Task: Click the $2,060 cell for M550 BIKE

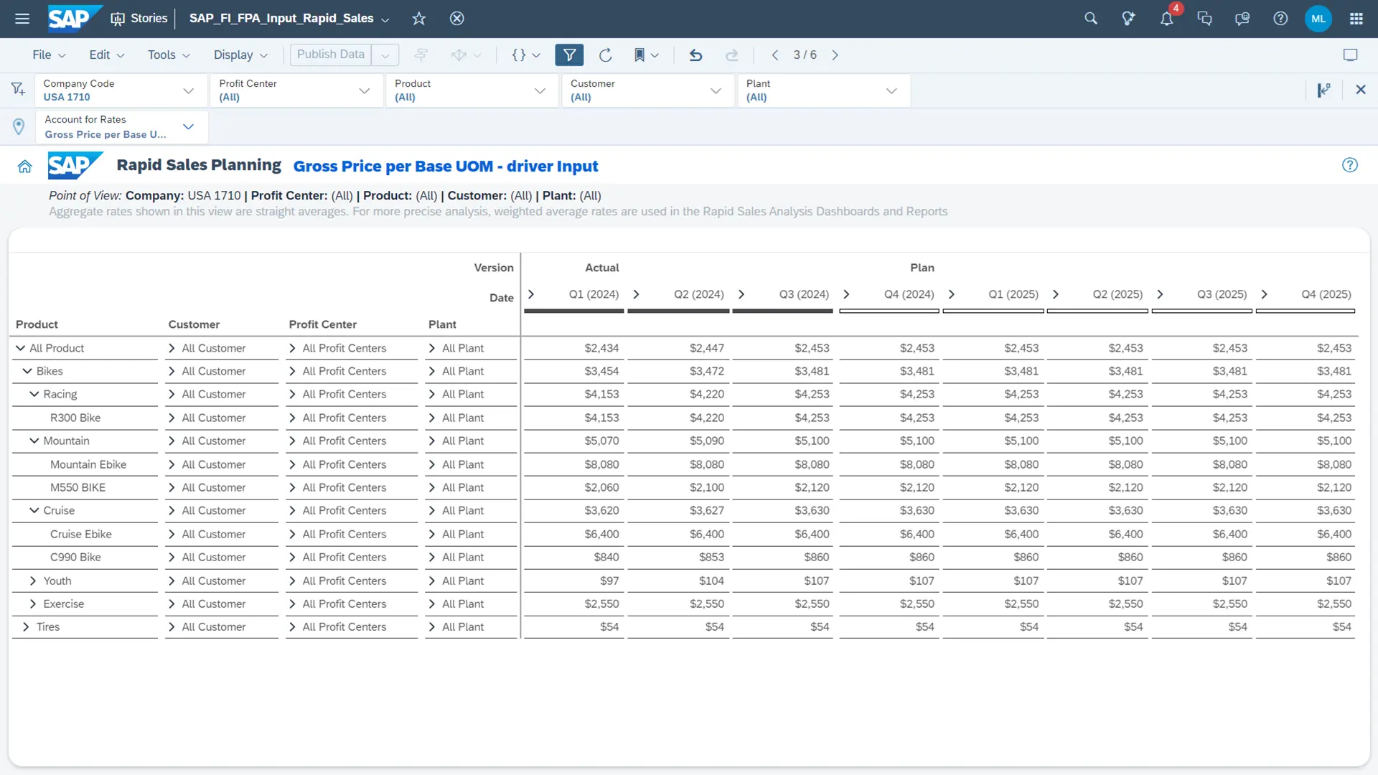Action: click(601, 487)
